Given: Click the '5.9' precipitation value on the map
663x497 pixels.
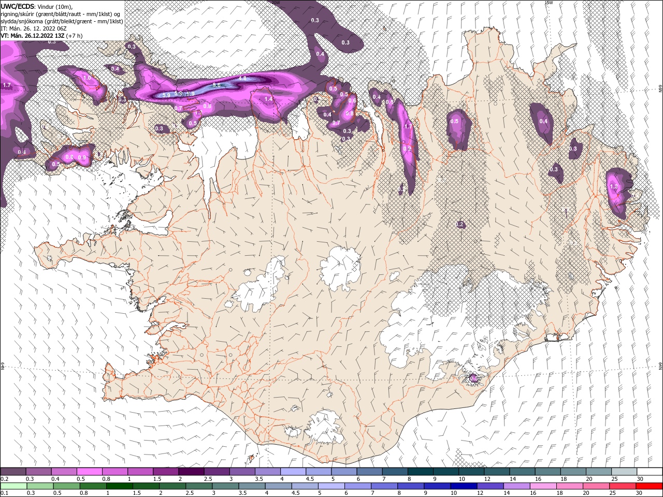Looking at the screenshot, I should [166, 95].
